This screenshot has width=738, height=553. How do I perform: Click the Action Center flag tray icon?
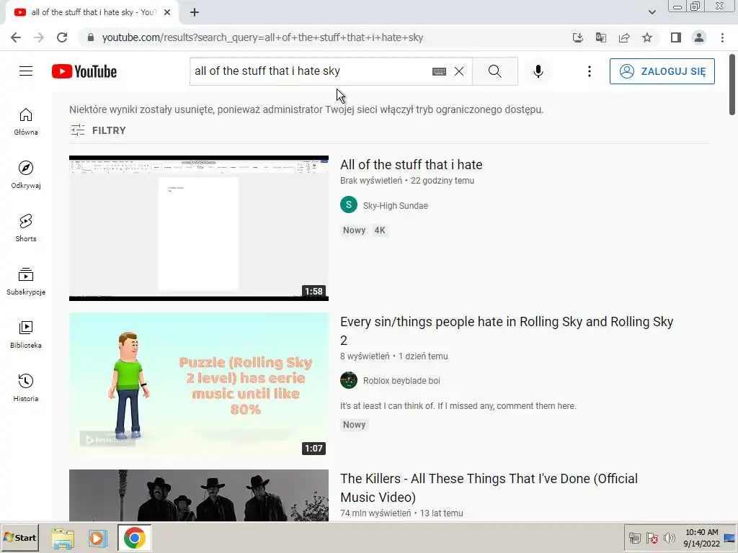coord(652,538)
